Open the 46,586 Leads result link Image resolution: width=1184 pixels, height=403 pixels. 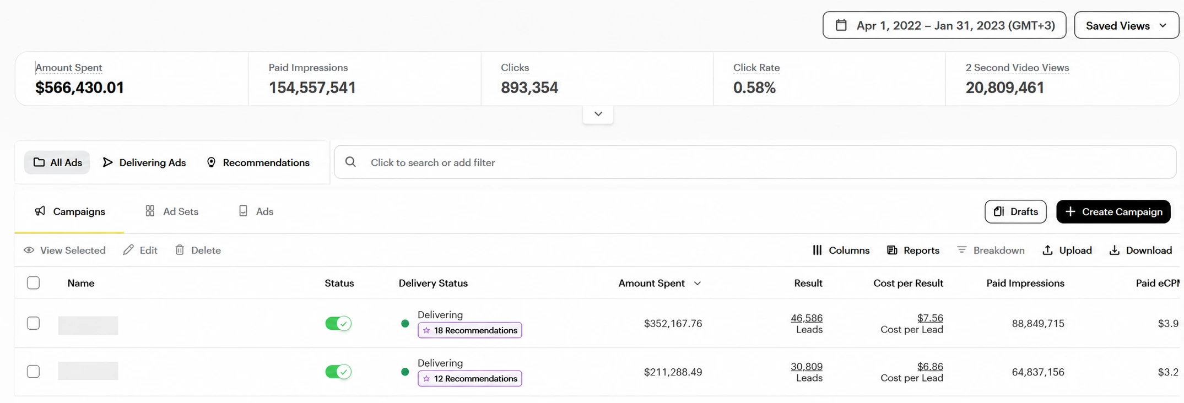click(x=807, y=318)
